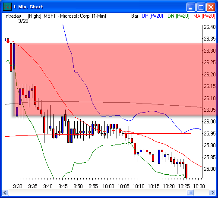The width and height of the screenshot is (218, 198).
Task: Click the last red candle at 10:26
Action: [186, 171]
